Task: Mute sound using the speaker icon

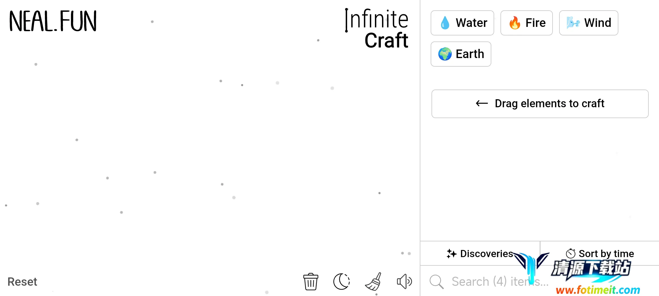Action: 404,282
